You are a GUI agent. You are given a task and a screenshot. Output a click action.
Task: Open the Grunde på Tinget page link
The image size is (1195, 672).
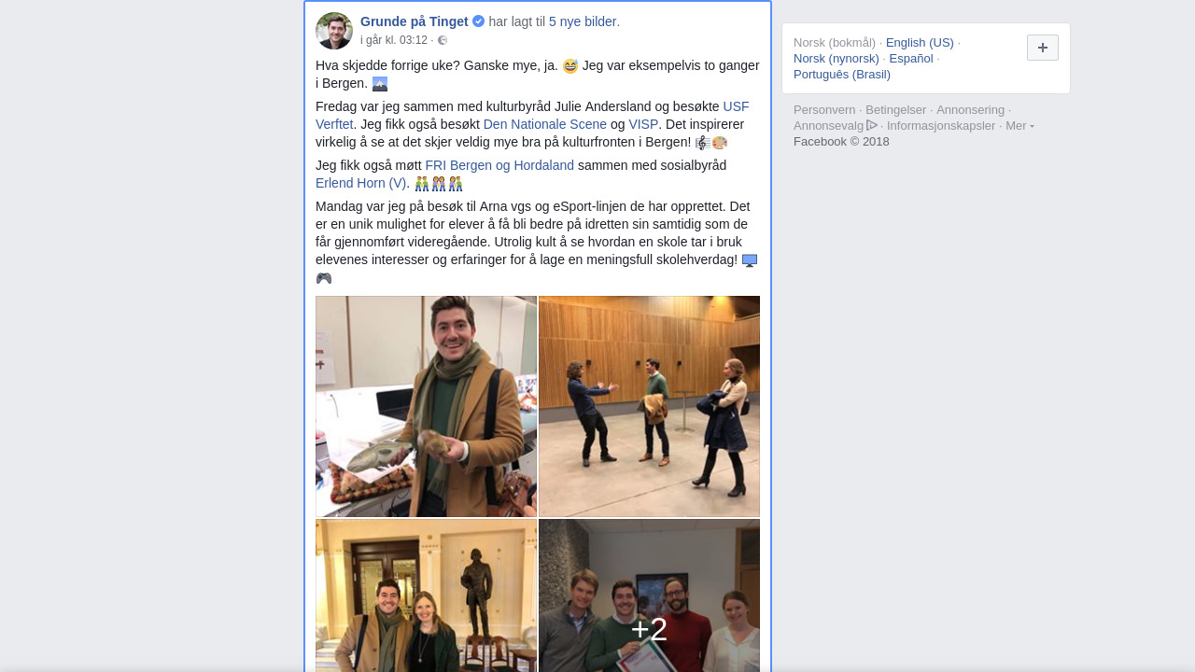(x=415, y=21)
